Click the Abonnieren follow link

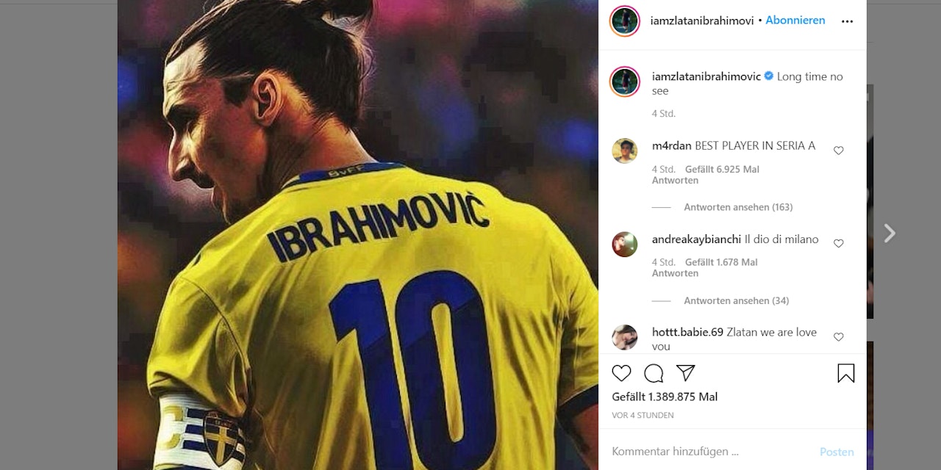coord(795,21)
